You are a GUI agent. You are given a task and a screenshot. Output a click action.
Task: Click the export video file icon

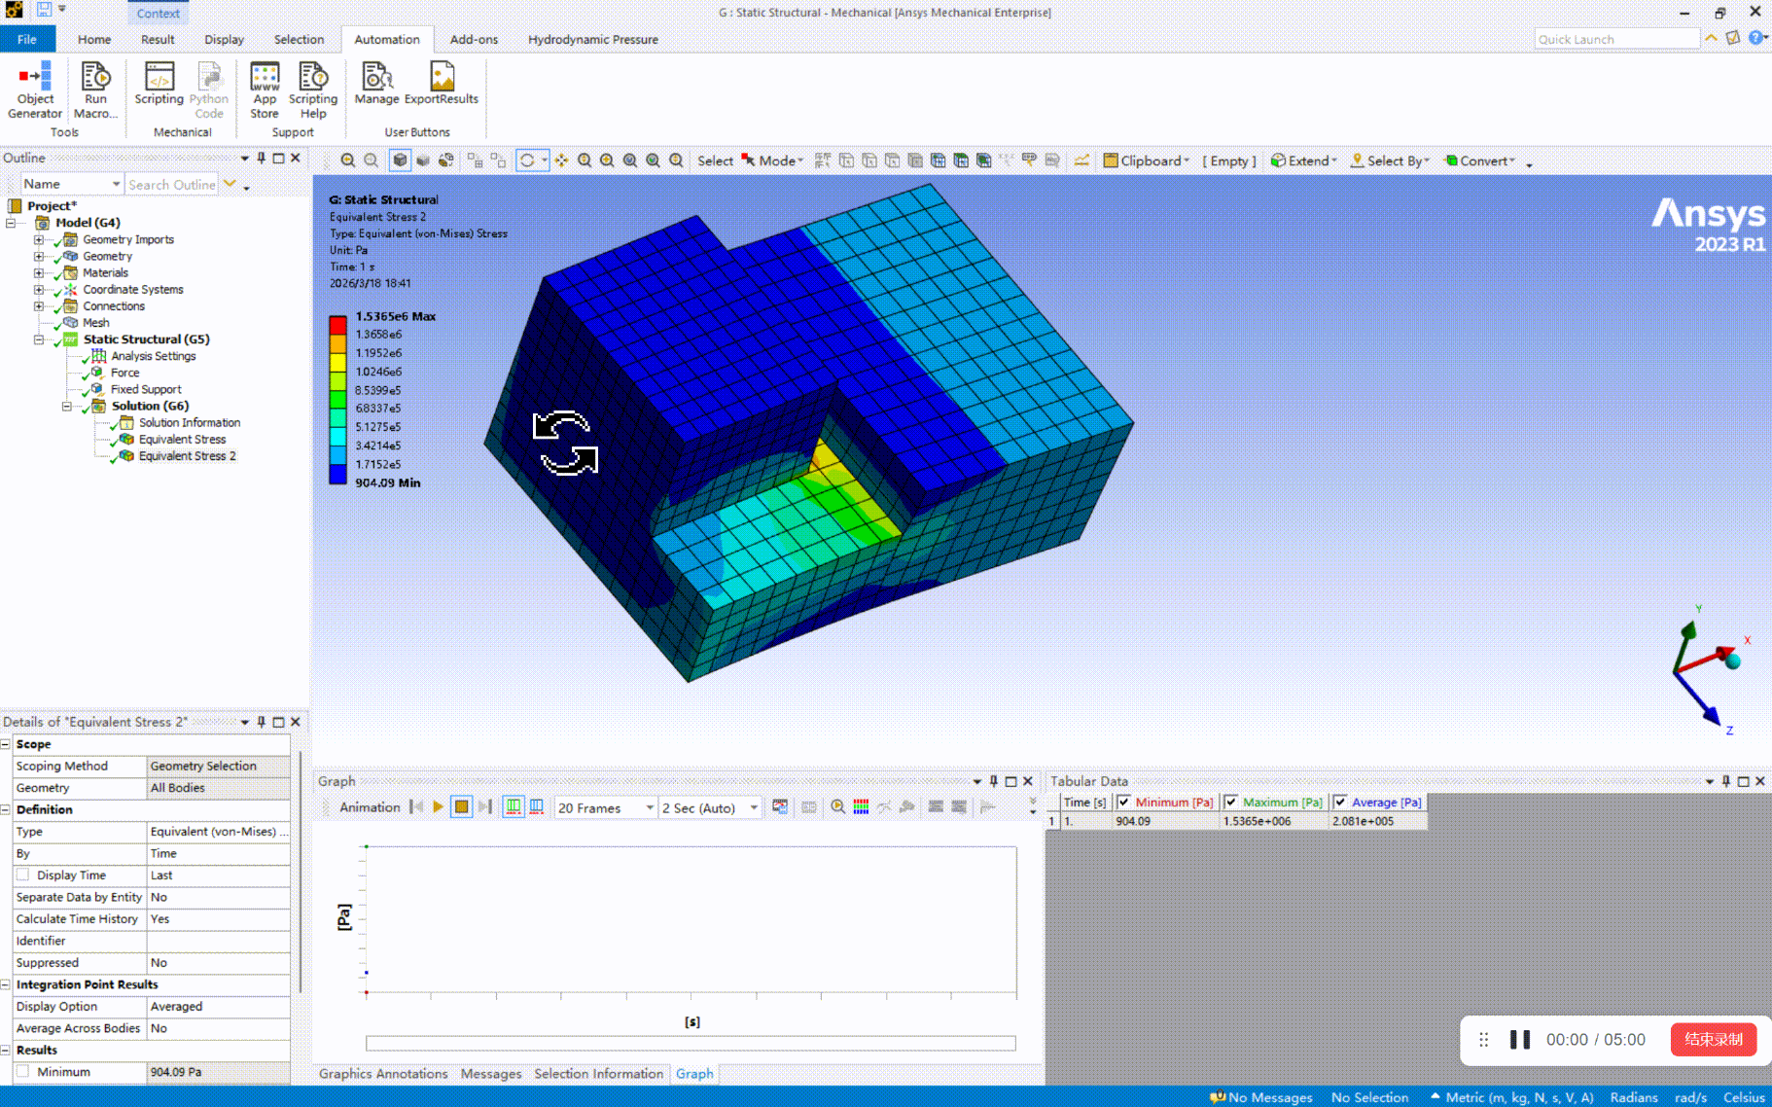780,807
